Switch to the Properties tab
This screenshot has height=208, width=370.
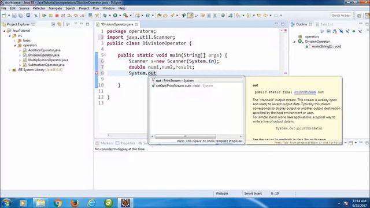pyautogui.click(x=125, y=143)
